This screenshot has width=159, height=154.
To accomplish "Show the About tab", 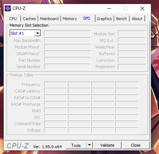I will (137, 19).
